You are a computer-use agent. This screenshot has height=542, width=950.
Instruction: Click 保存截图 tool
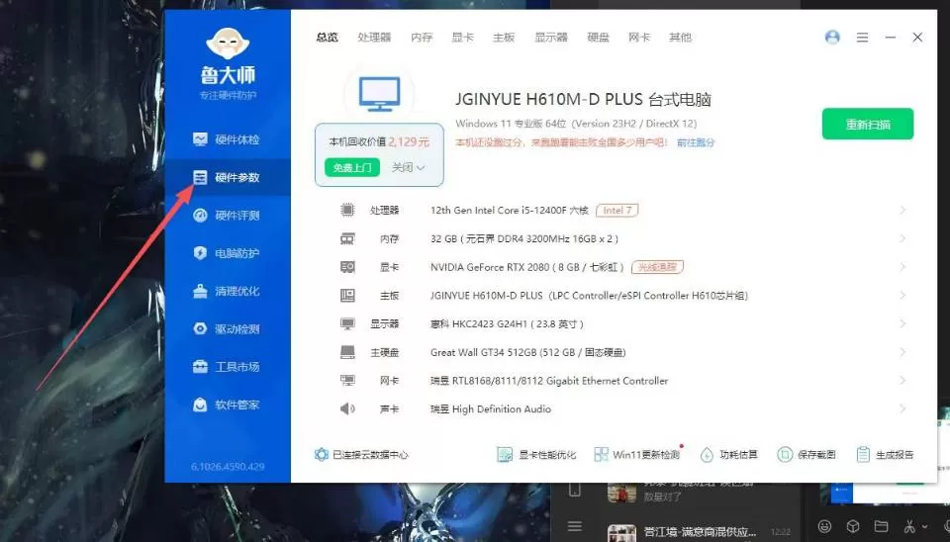point(807,455)
